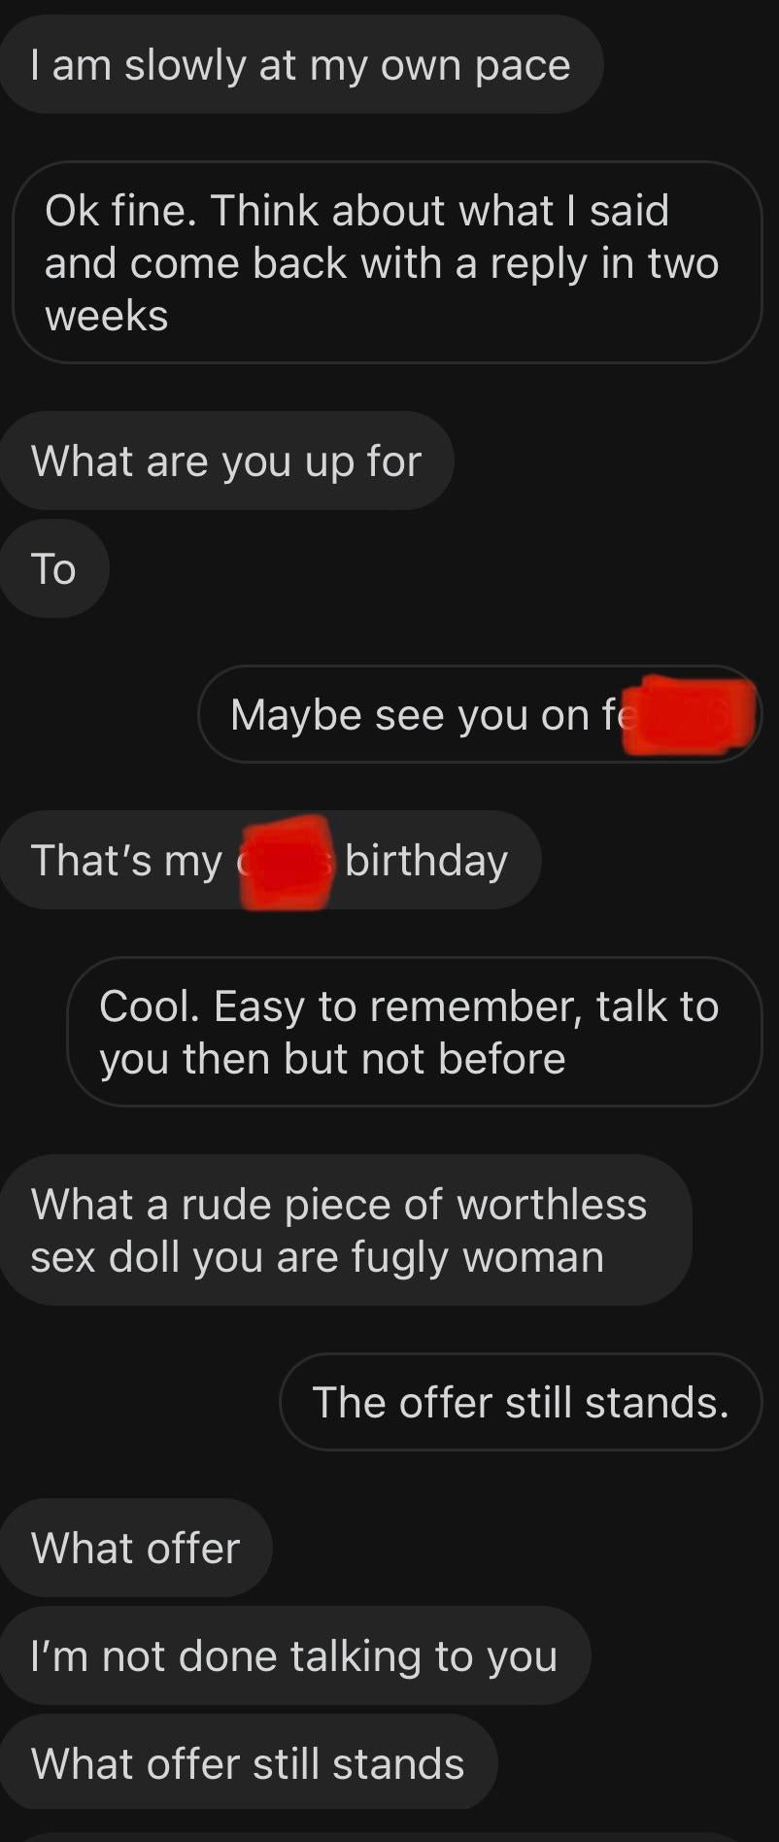779x1842 pixels.
Task: Tap the 'I am slowly at my own pace' message
Action: [301, 65]
